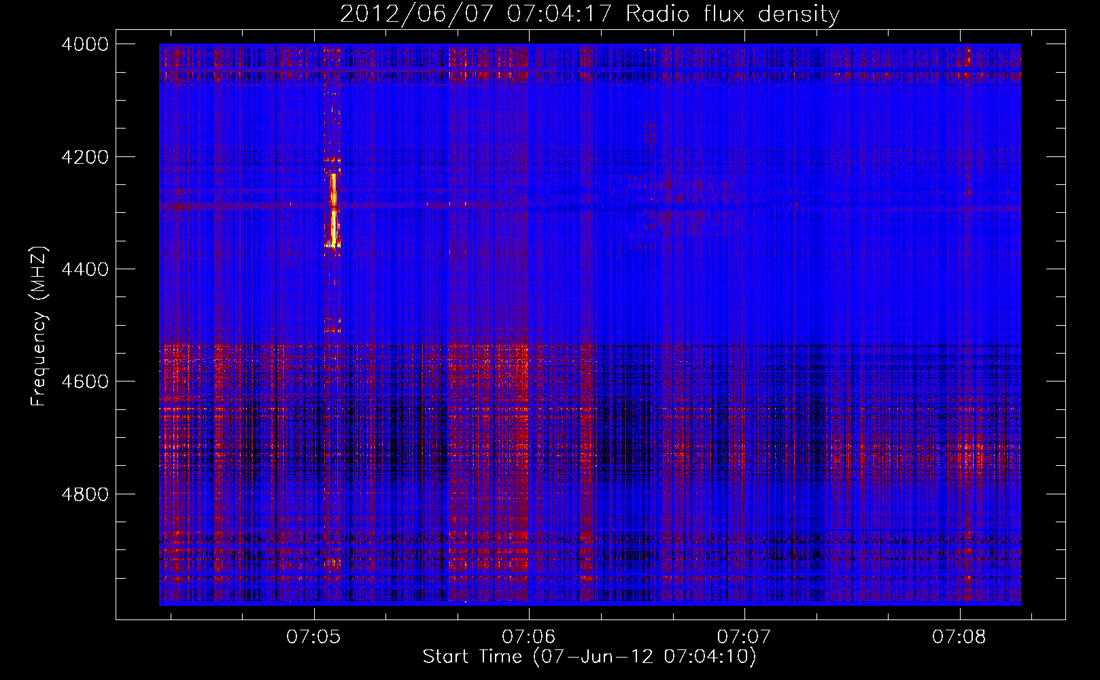The image size is (1100, 680).
Task: Select the 07:06 time axis label
Action: pyautogui.click(x=529, y=637)
